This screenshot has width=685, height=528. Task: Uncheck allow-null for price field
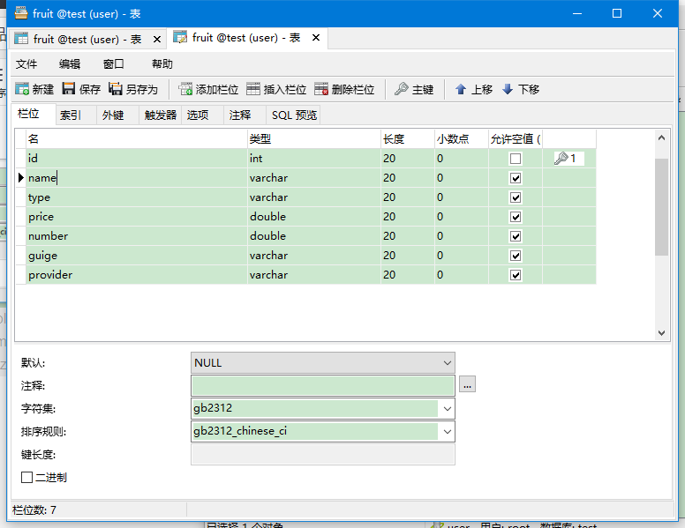[516, 217]
